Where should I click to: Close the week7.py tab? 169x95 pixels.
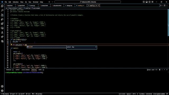[x=98, y=6]
